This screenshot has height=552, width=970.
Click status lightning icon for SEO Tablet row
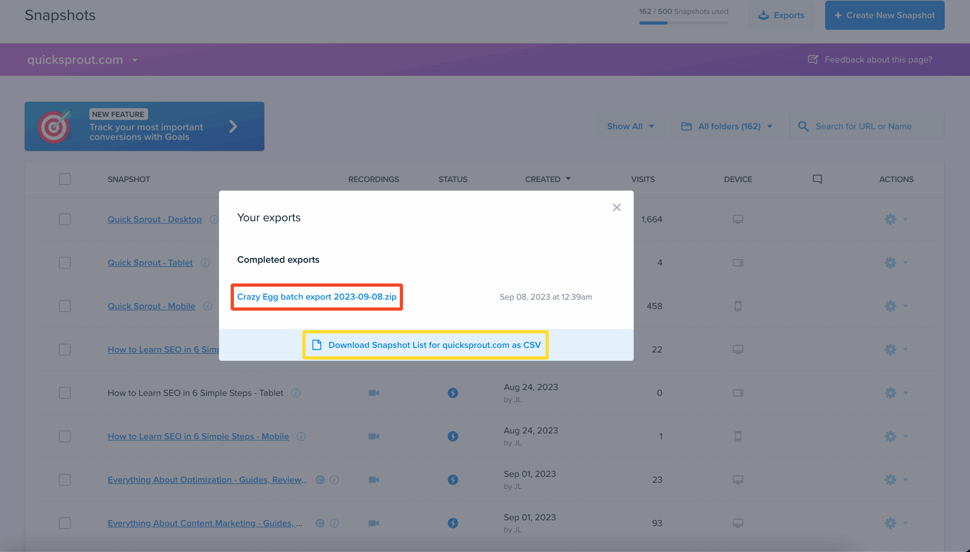[x=452, y=393]
